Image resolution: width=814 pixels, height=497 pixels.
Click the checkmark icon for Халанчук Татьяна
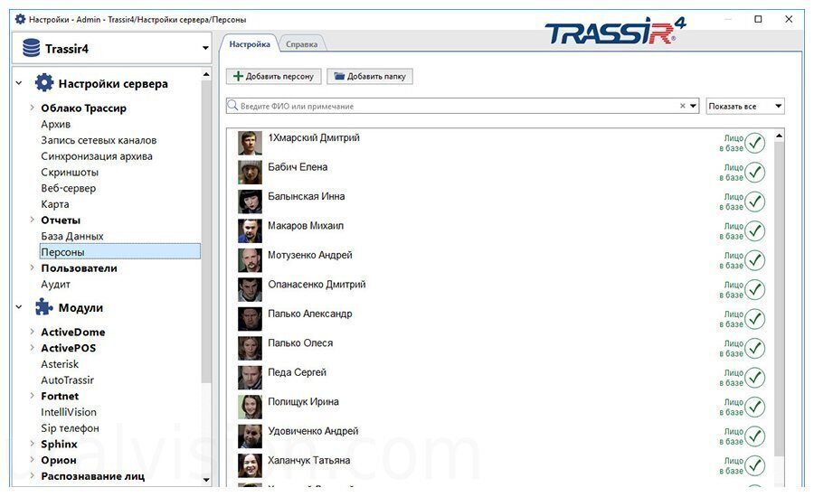coord(754,465)
